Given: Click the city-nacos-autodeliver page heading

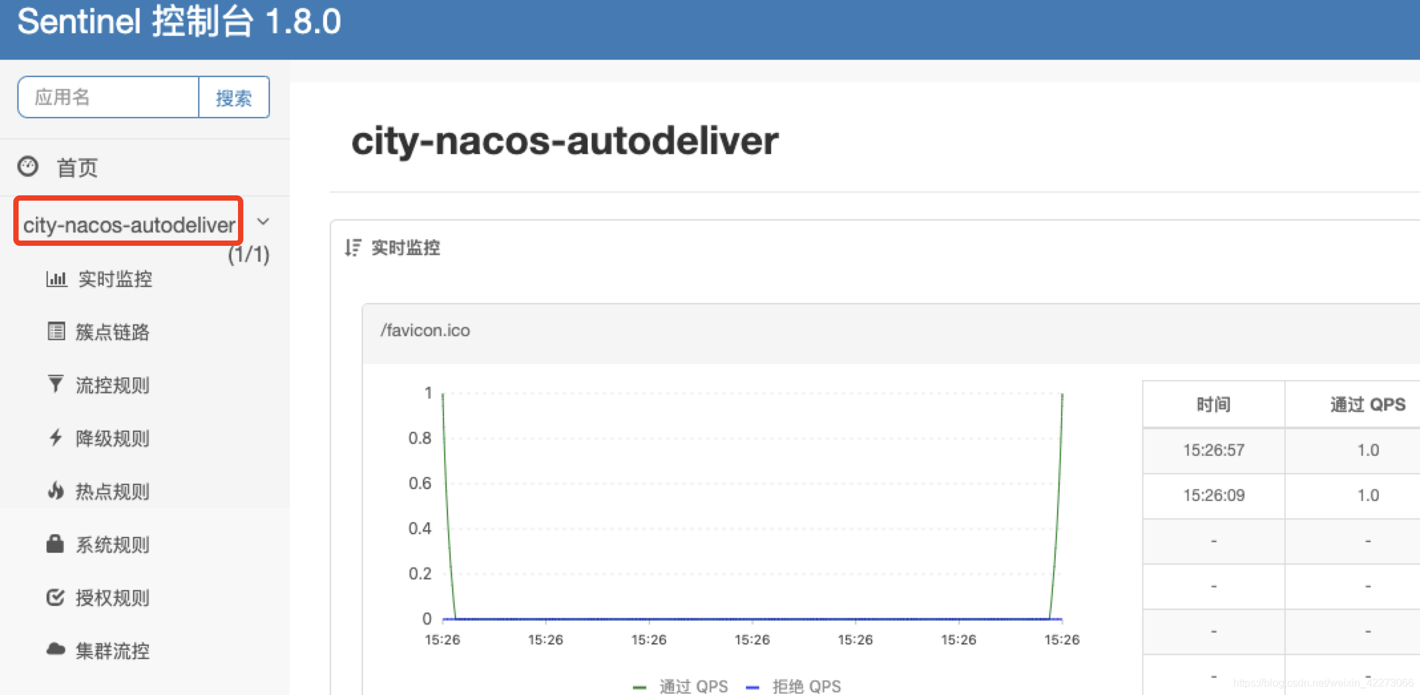Looking at the screenshot, I should tap(564, 141).
